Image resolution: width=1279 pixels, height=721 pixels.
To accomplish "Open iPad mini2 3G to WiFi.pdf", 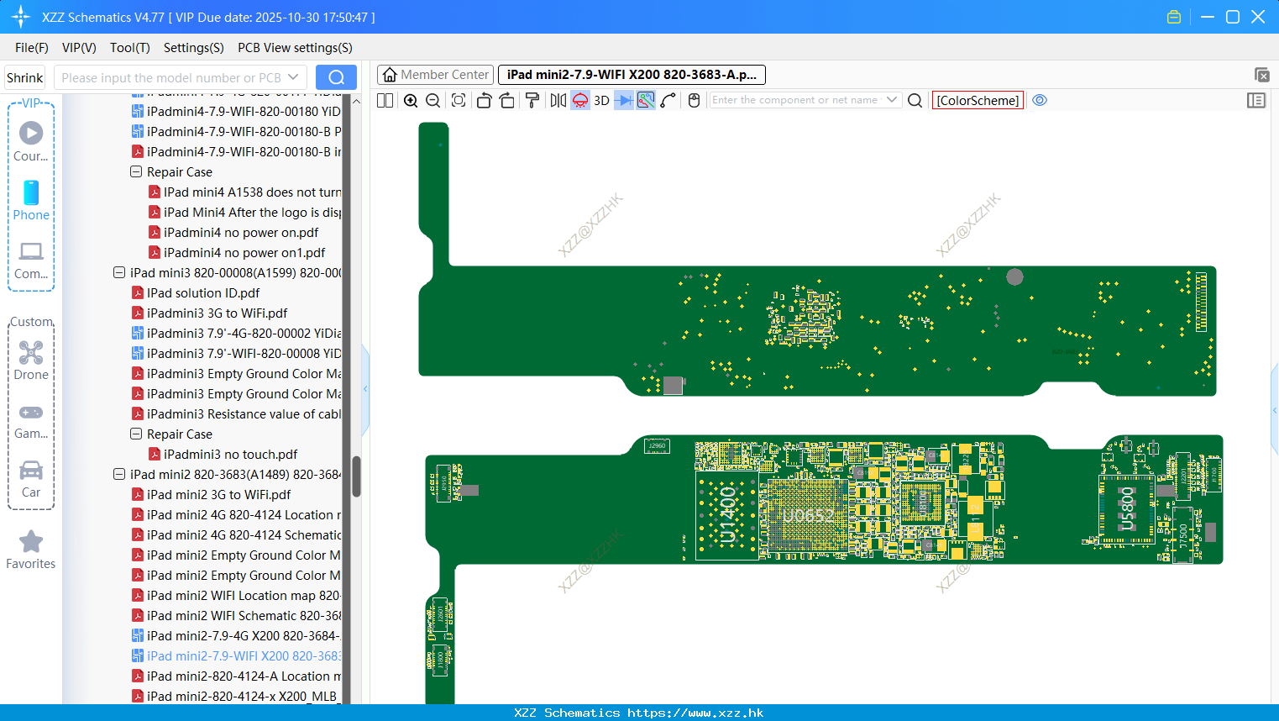I will click(218, 494).
